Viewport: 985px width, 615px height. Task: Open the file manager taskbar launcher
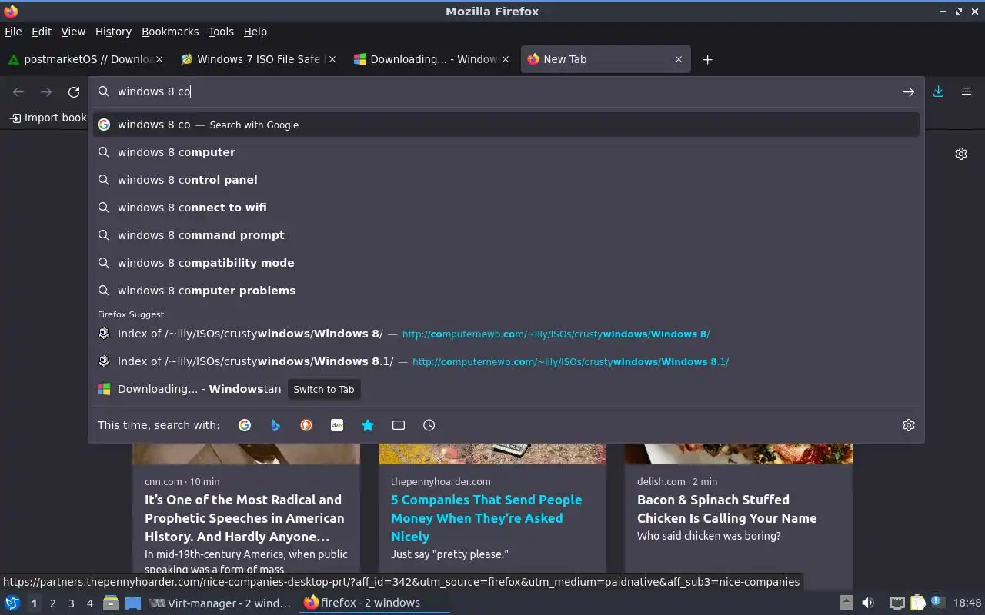pyautogui.click(x=111, y=603)
